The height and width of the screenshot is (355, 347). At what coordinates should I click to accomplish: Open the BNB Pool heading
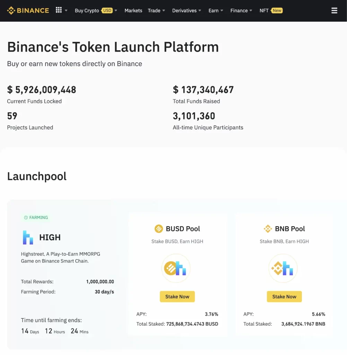(290, 229)
